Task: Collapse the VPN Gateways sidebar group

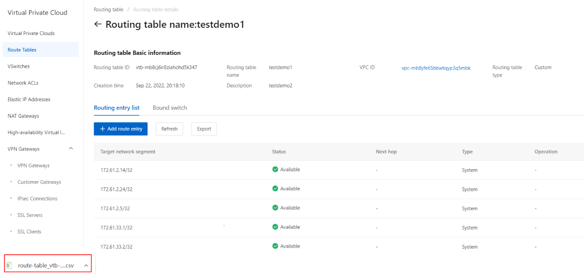Action: 71,149
